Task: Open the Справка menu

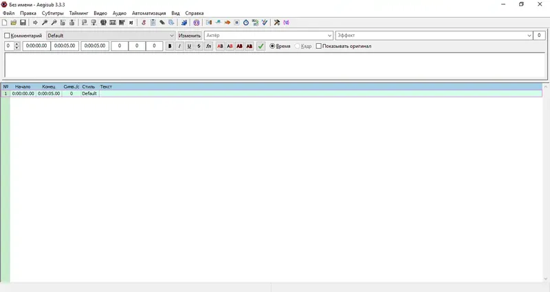Action: coord(195,13)
